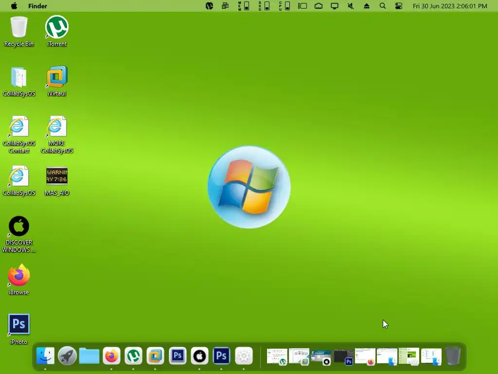
Task: Launch uTorrent from the dock
Action: tap(133, 355)
